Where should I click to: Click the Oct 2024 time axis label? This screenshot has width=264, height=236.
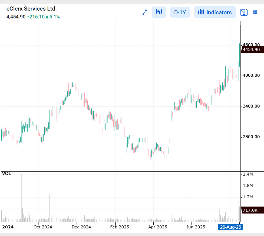click(43, 227)
